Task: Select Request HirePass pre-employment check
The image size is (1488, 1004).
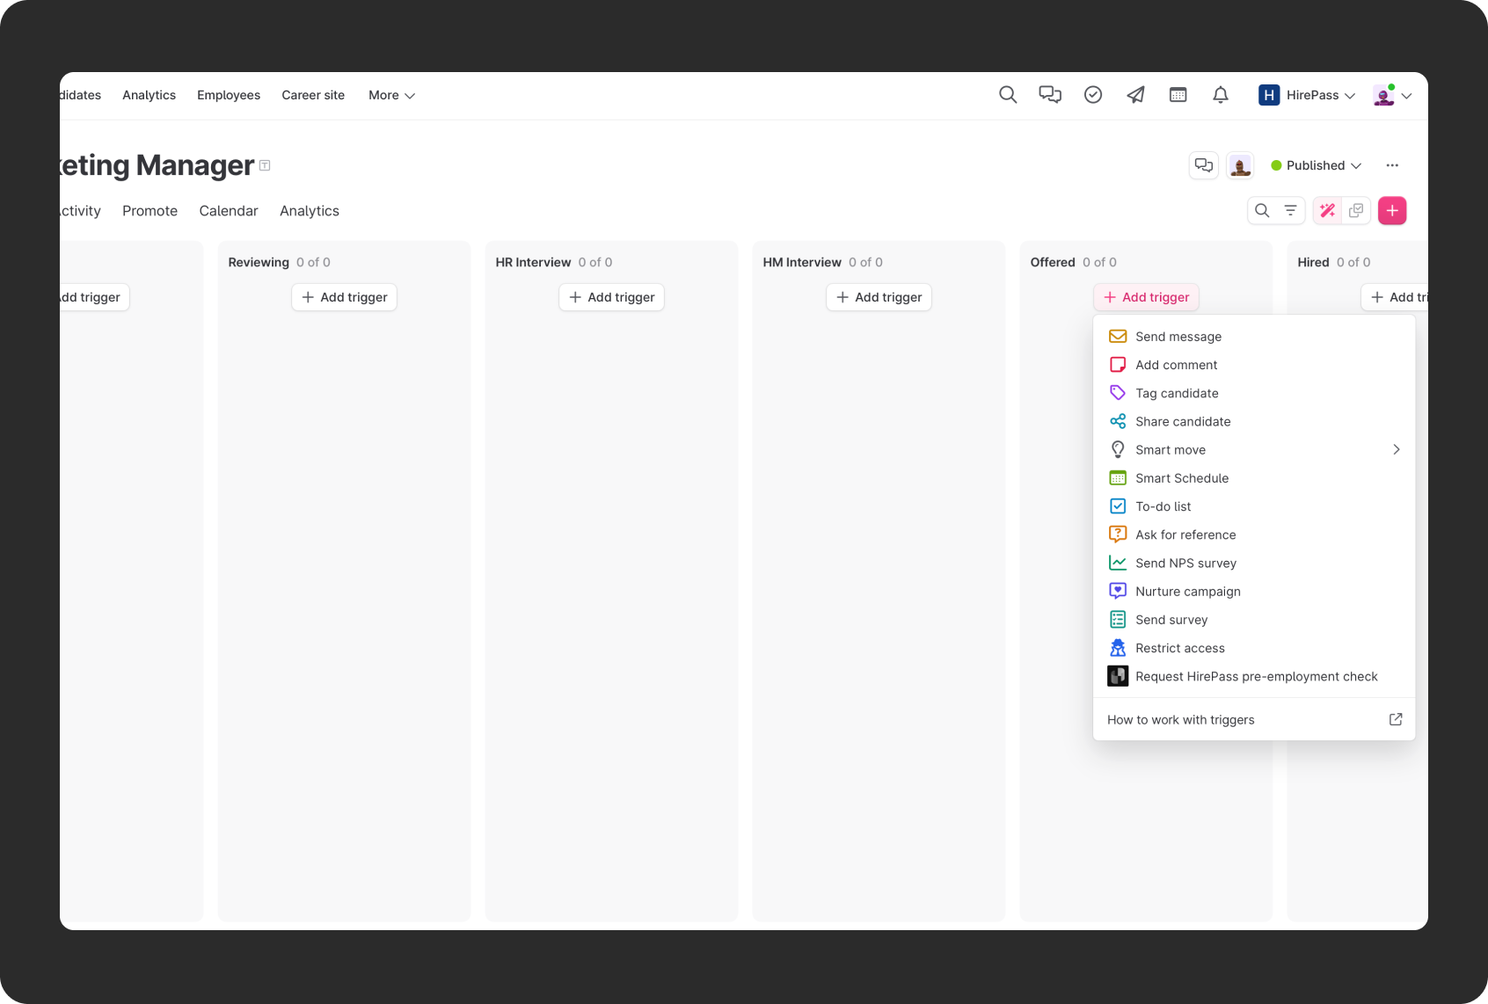Action: tap(1254, 676)
